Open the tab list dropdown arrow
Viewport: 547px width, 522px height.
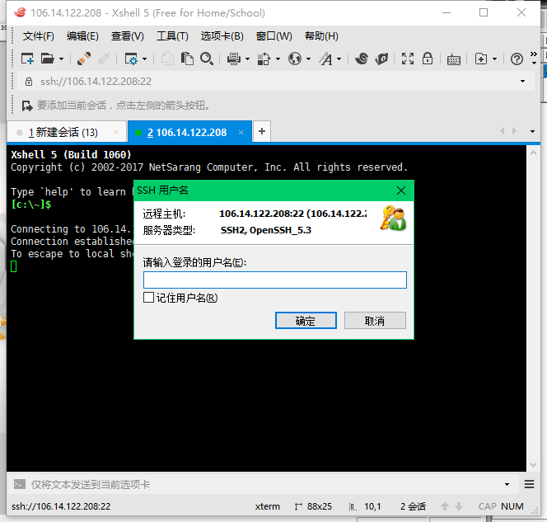click(x=532, y=132)
